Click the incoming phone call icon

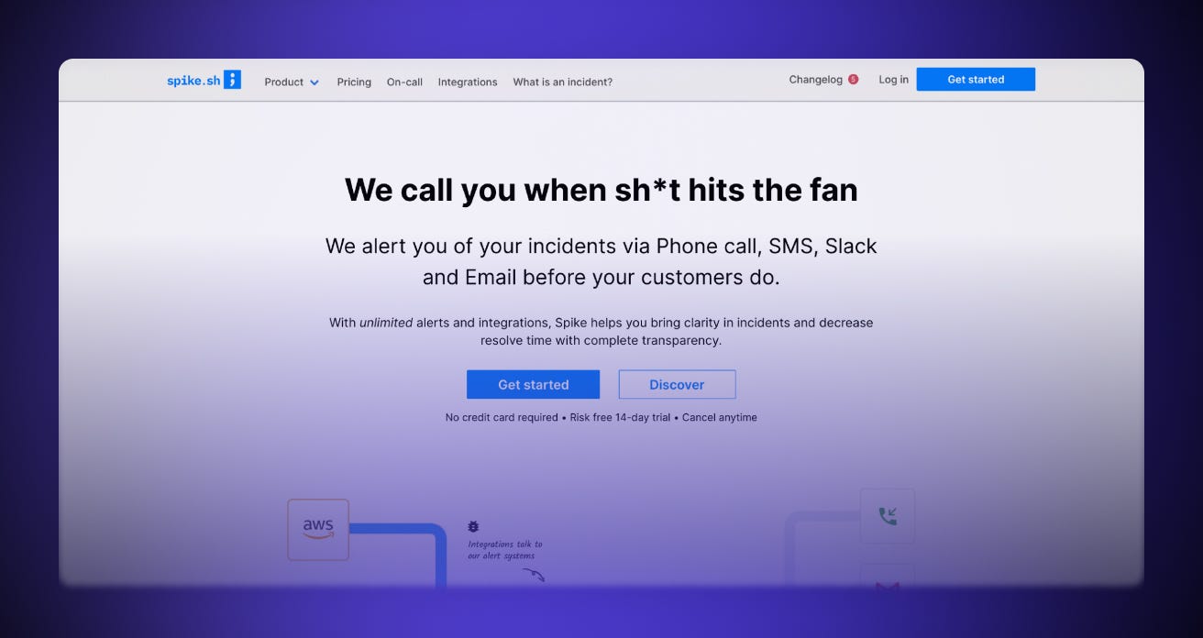pos(888,516)
